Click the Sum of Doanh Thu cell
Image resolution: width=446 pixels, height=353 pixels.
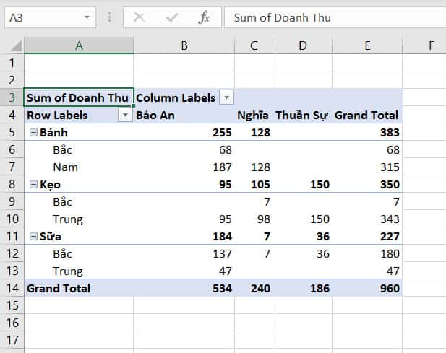click(79, 97)
